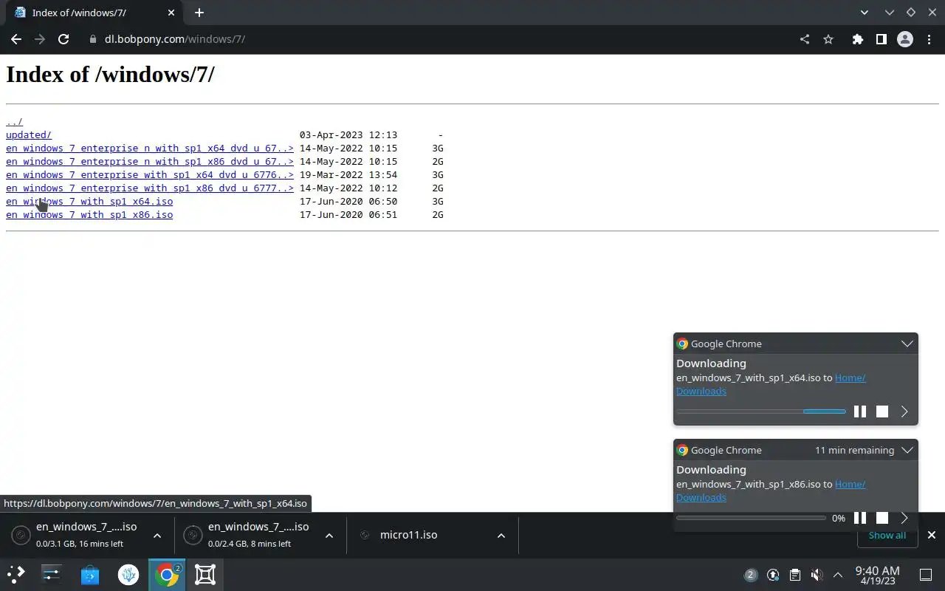Image resolution: width=945 pixels, height=591 pixels.
Task: Show all downloads
Action: (x=887, y=536)
